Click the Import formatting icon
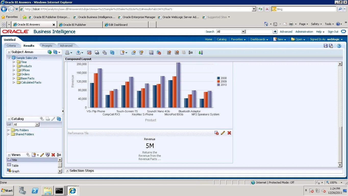The height and width of the screenshot is (196, 348). tap(159, 53)
